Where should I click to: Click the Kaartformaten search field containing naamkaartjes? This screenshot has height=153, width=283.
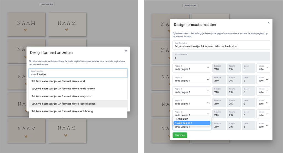click(78, 73)
